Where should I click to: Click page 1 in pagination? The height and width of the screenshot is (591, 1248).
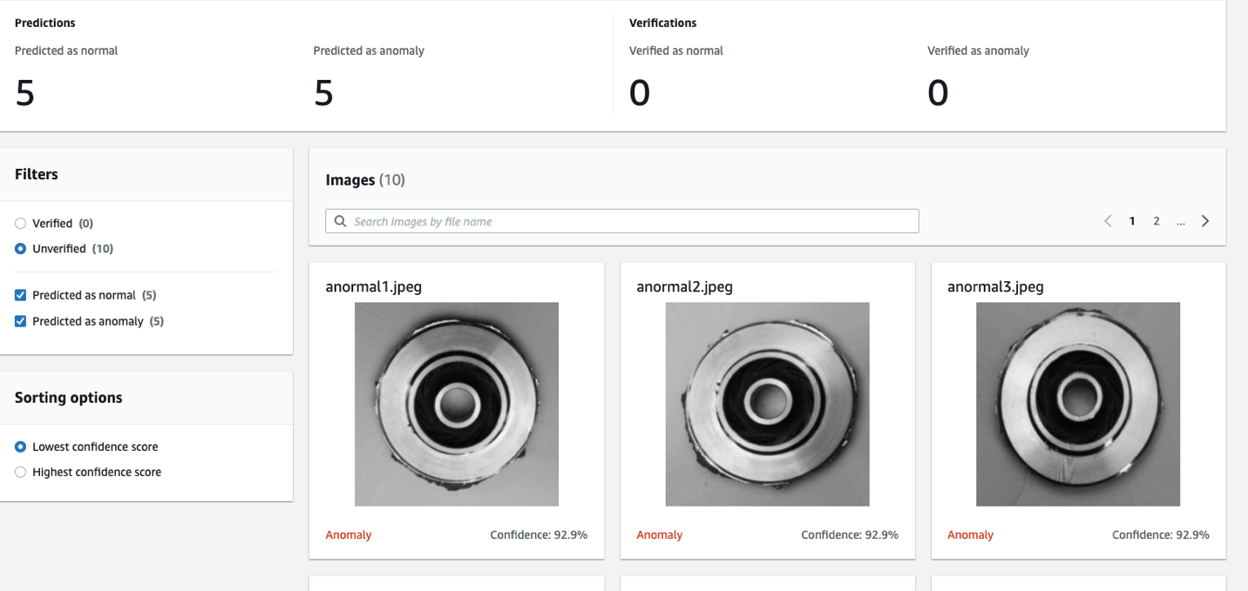[1132, 221]
